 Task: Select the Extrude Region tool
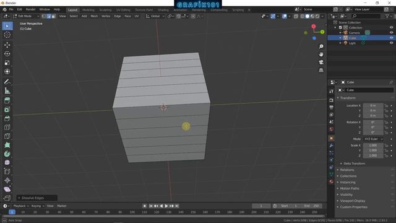[7, 100]
